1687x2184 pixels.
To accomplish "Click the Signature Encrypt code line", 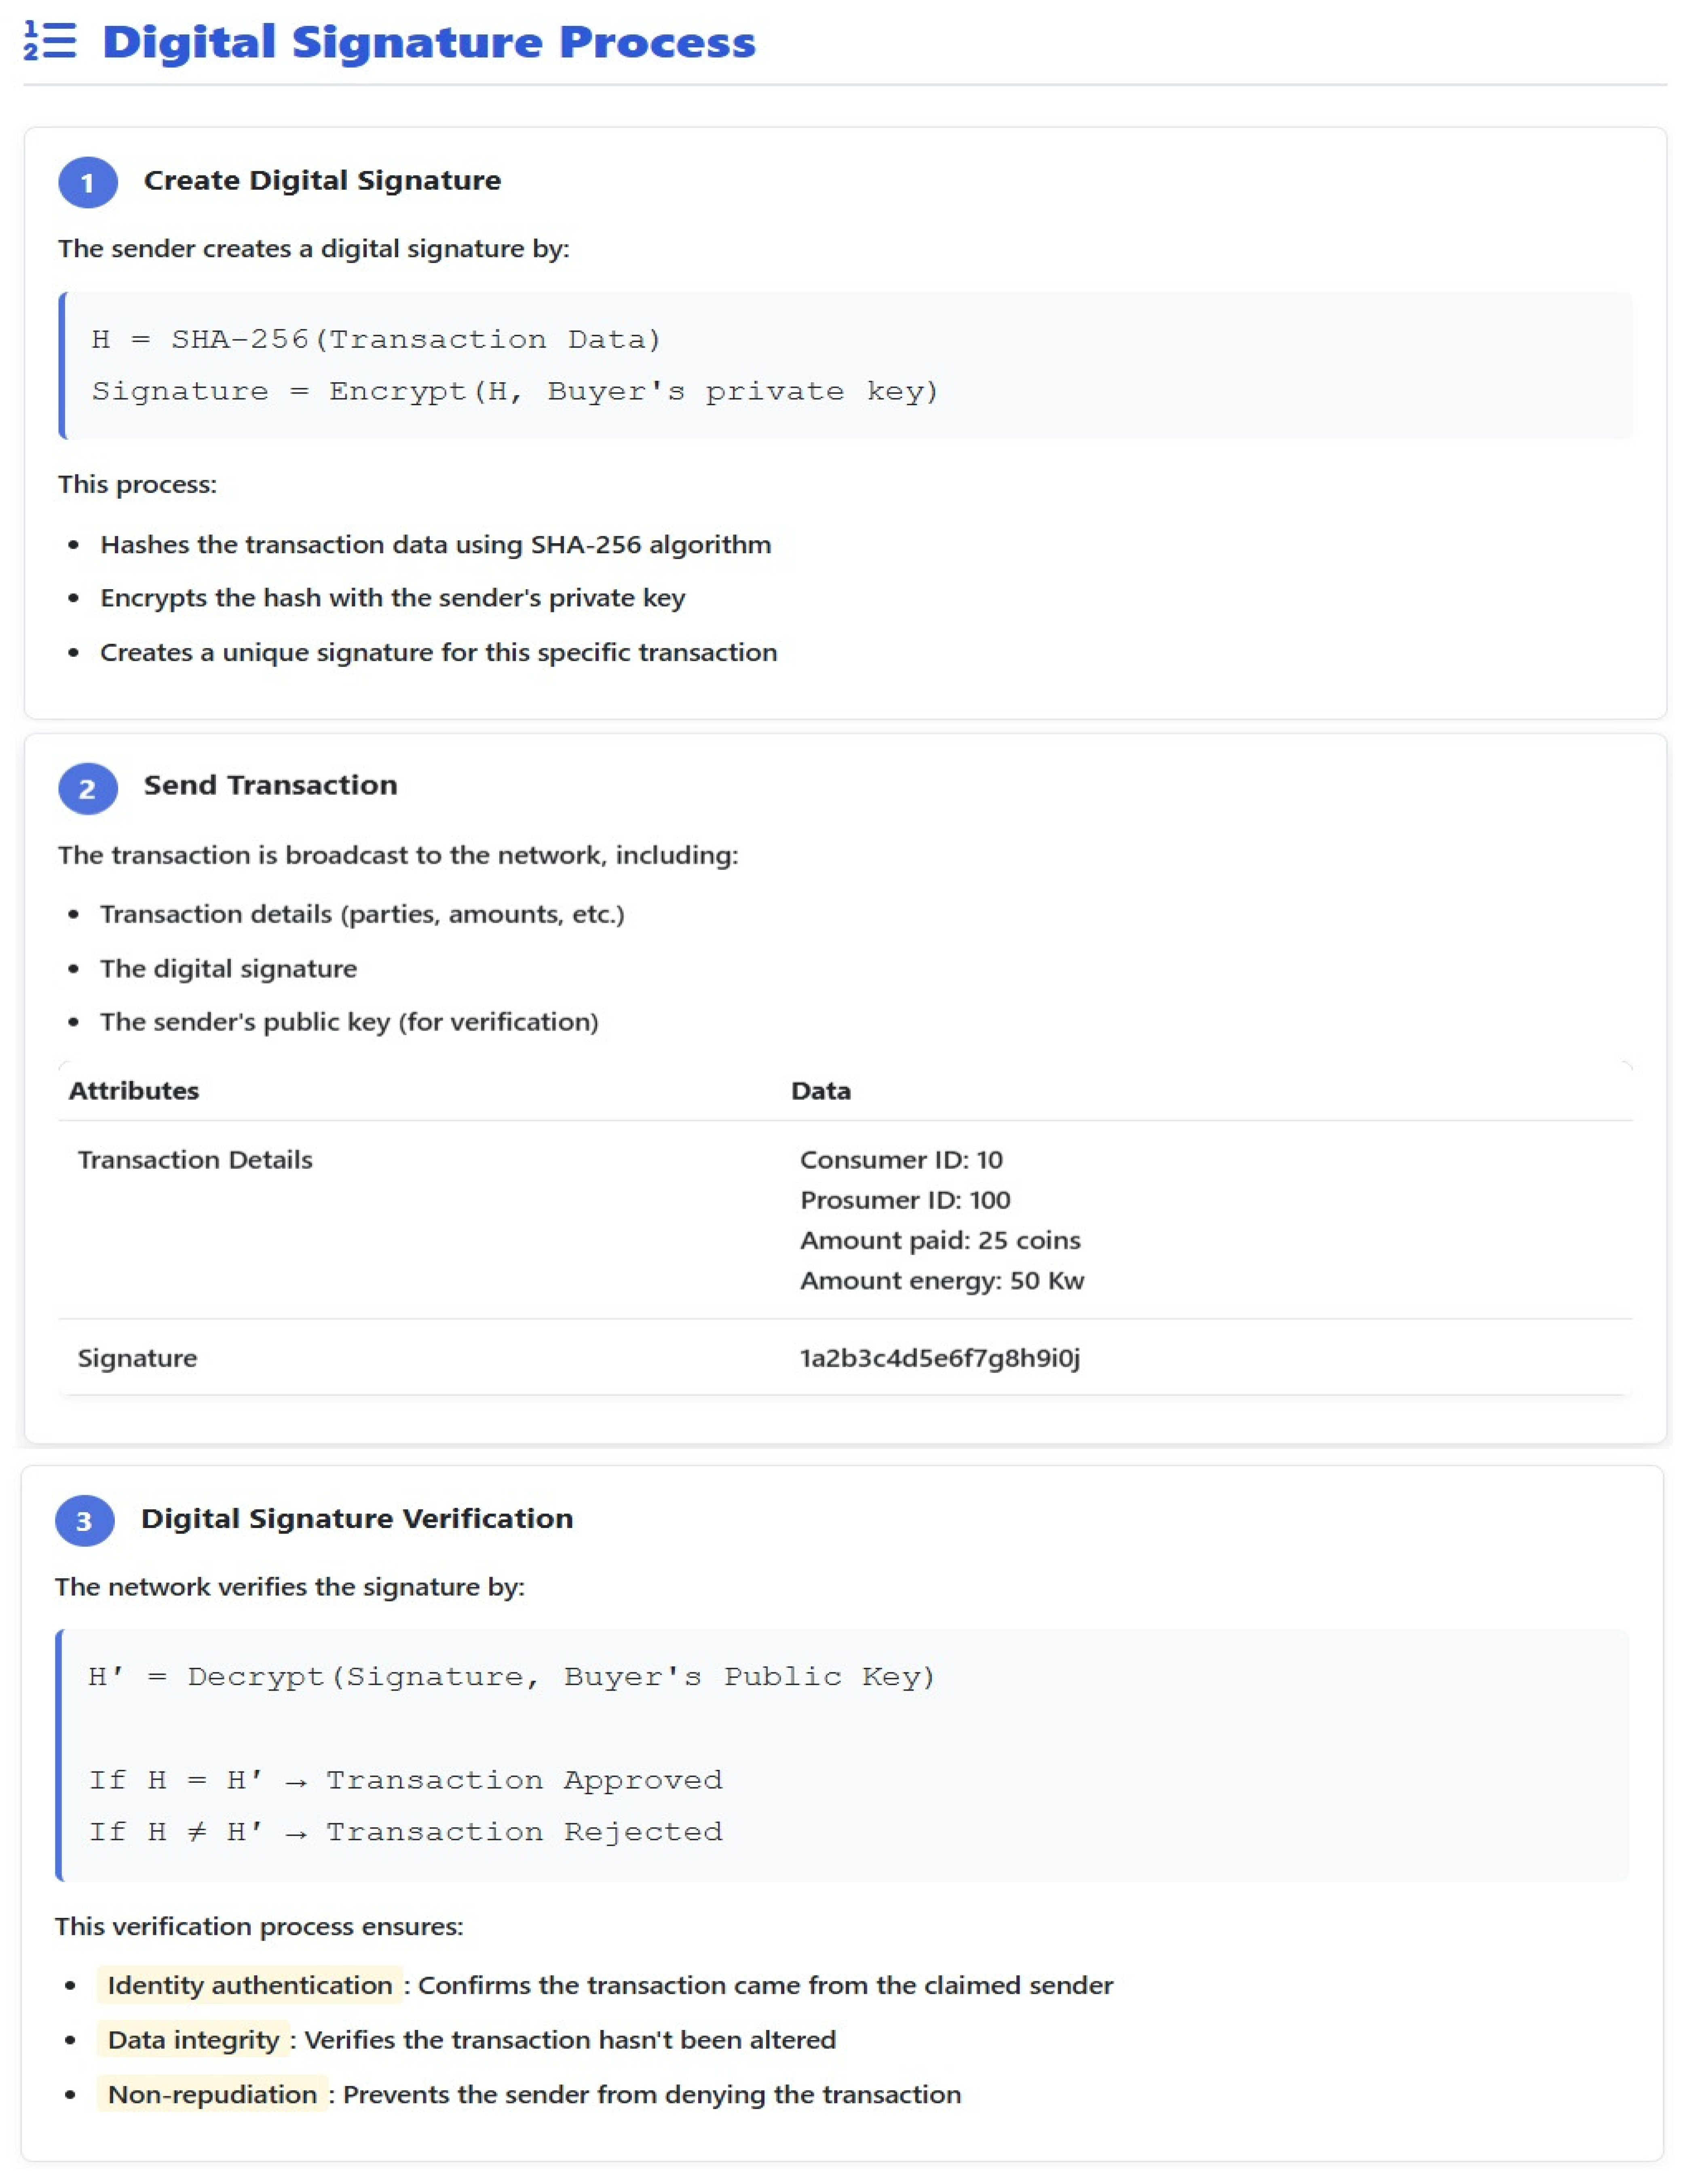I will [515, 391].
